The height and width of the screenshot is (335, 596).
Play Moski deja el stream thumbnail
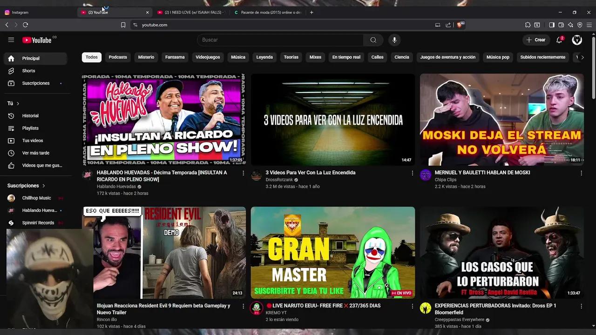[x=501, y=120]
